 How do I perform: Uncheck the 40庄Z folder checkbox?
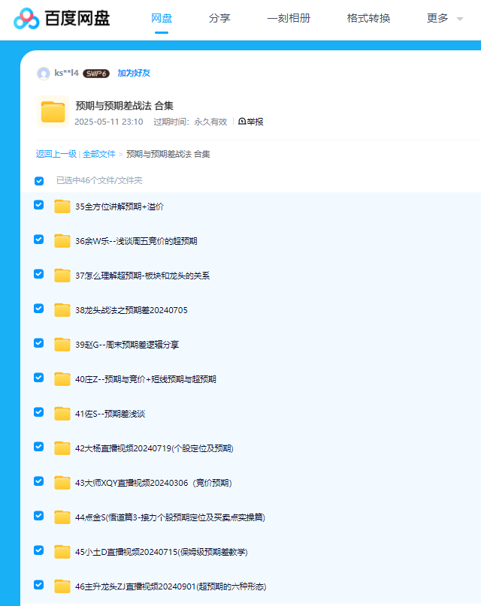[x=39, y=378]
